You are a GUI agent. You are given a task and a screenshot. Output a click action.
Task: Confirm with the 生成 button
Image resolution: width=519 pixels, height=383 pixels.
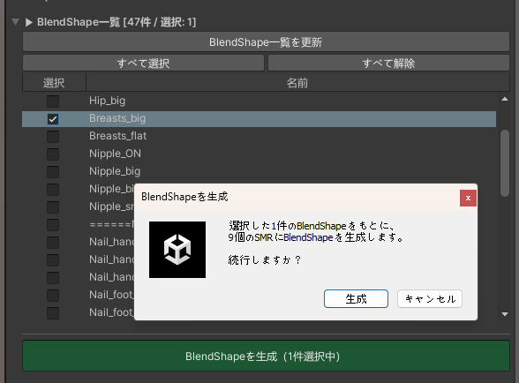pos(356,299)
